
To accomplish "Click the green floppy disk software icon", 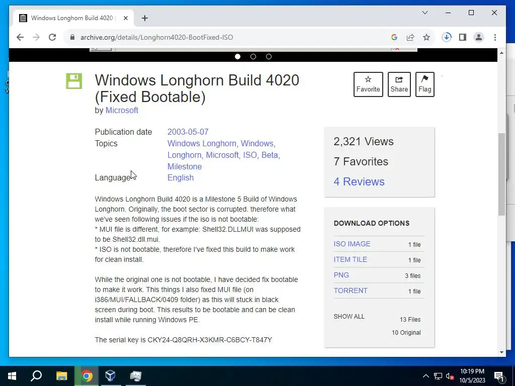I will pyautogui.click(x=74, y=81).
